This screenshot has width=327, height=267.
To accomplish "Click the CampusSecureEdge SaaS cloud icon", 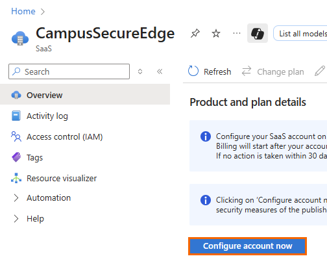I will pyautogui.click(x=20, y=38).
